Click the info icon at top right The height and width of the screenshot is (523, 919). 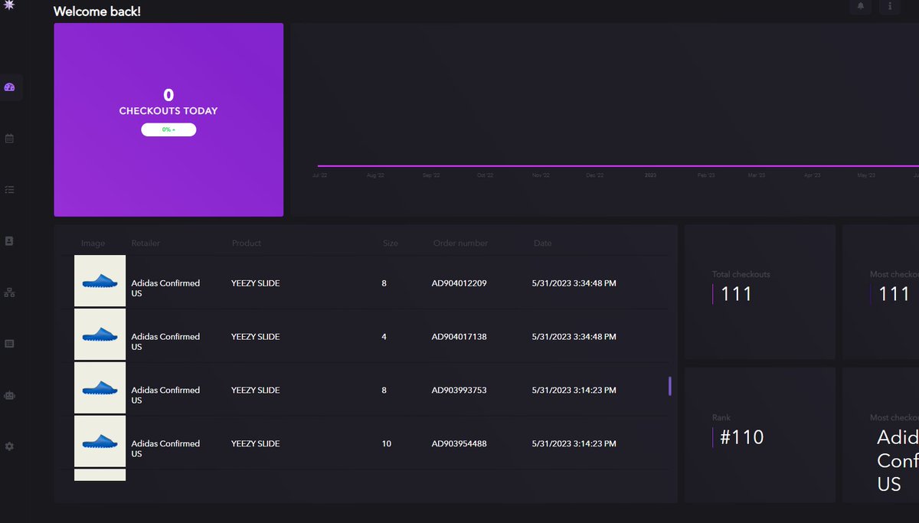tap(889, 6)
